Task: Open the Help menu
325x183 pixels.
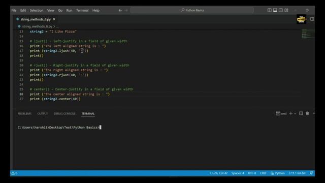Action: click(x=96, y=10)
